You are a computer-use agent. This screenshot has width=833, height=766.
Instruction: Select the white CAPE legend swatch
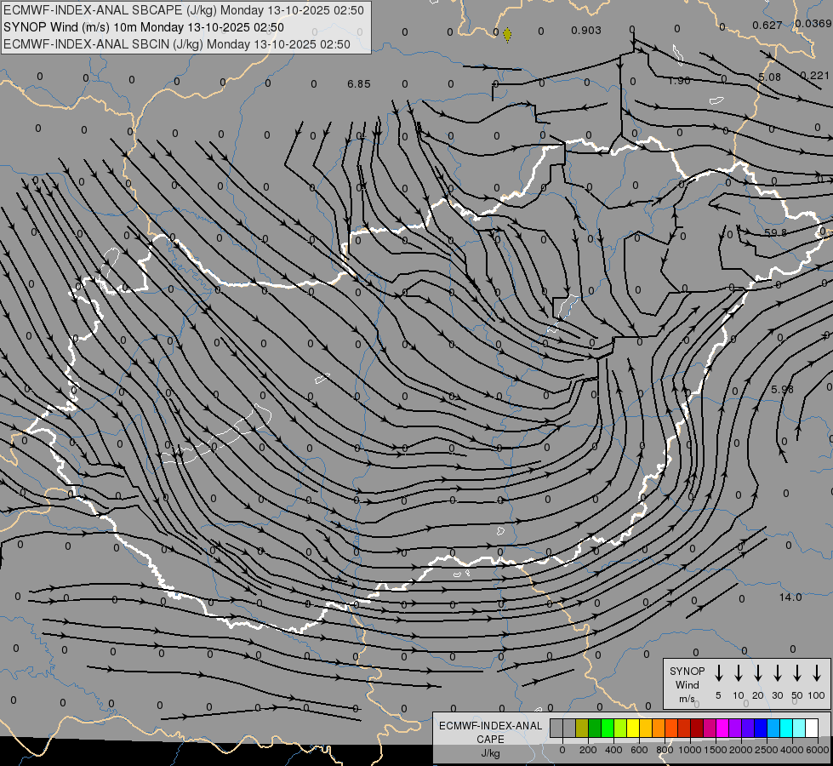tap(813, 728)
